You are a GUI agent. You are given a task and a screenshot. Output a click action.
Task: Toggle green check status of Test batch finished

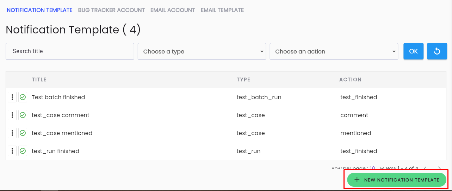coord(23,97)
